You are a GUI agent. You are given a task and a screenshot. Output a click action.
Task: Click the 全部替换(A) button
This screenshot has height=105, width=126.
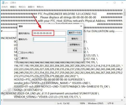click(x=75, y=45)
